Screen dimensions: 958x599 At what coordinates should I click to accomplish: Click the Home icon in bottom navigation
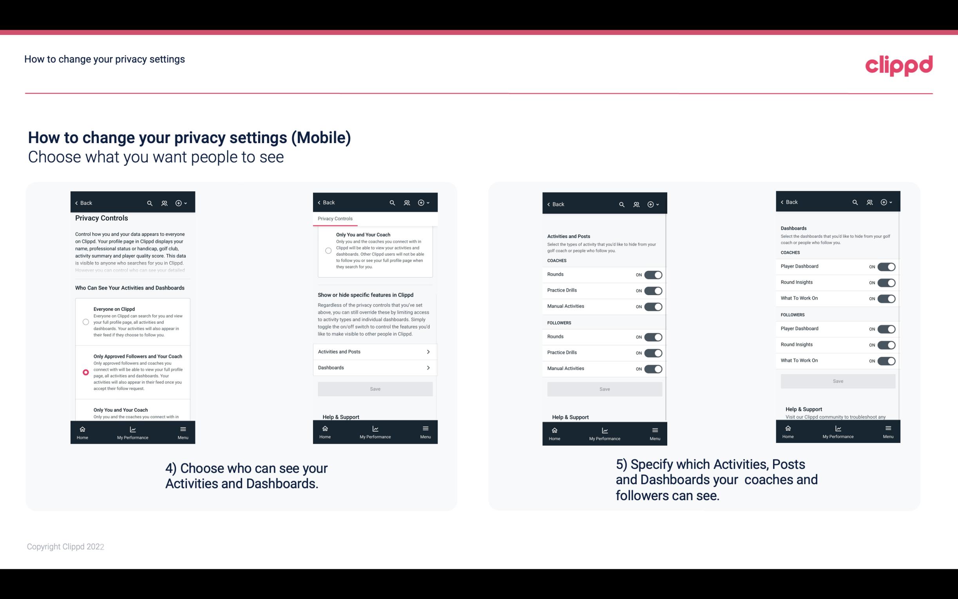pos(82,428)
